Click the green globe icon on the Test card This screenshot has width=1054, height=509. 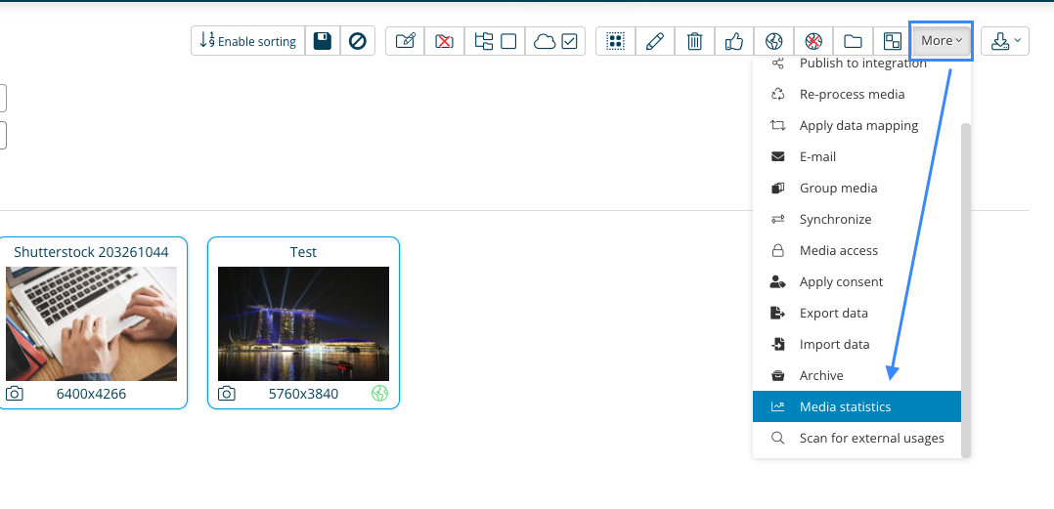click(379, 394)
